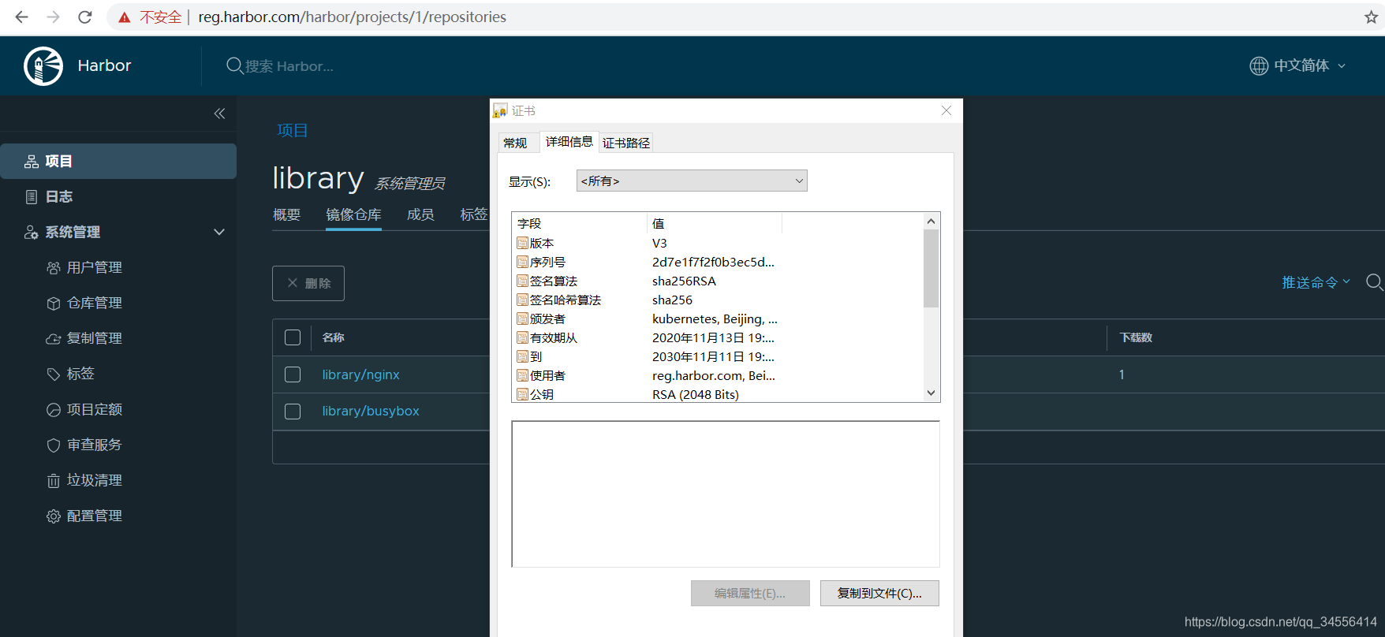Open the 成员 project tab
The width and height of the screenshot is (1385, 637).
coord(420,214)
